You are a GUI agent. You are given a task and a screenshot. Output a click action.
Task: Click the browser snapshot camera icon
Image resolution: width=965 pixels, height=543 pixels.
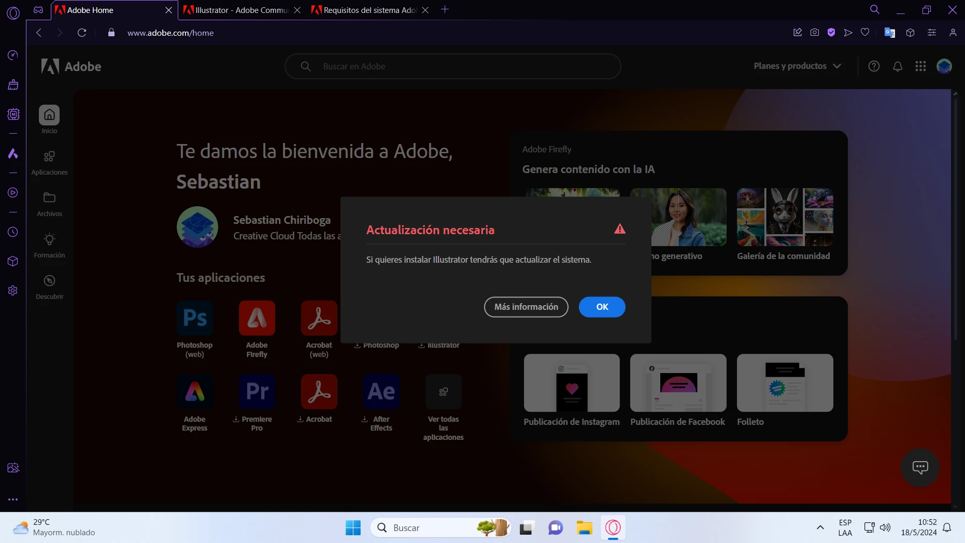[815, 33]
